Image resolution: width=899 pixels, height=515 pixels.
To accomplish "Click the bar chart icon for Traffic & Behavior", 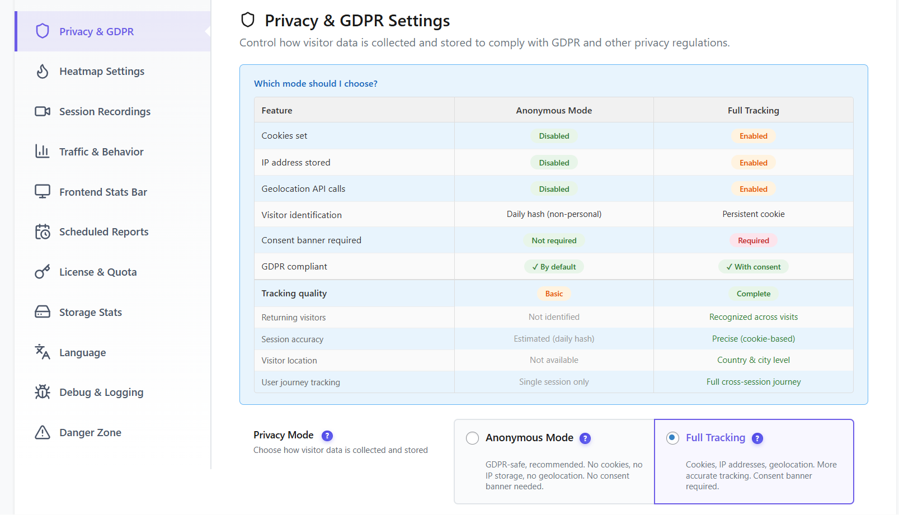I will [43, 152].
